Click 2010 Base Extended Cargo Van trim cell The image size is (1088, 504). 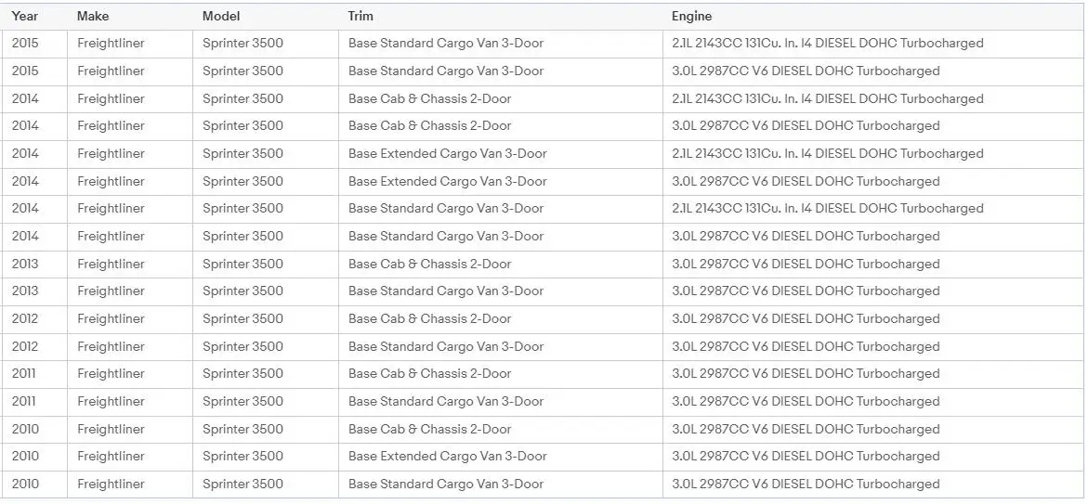(x=448, y=457)
